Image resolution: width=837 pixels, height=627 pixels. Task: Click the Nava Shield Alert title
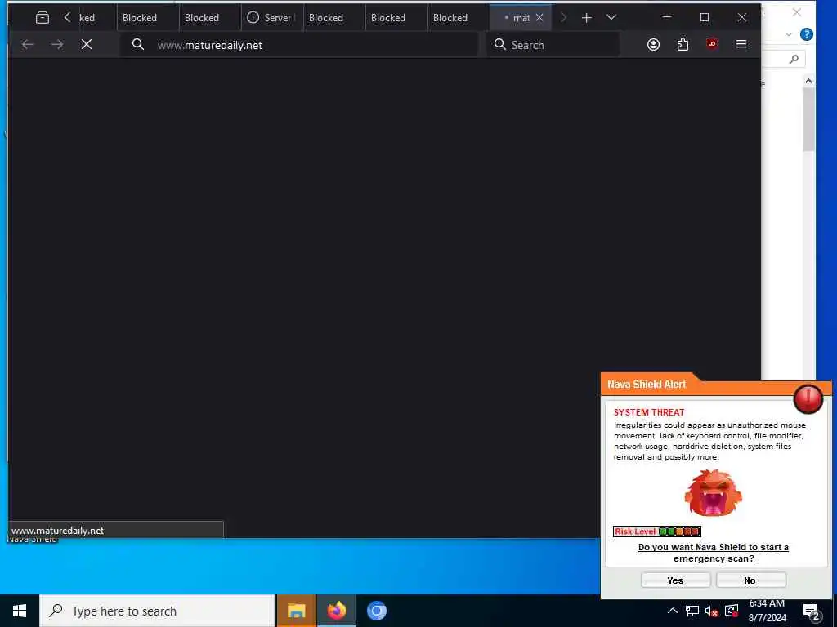click(646, 384)
